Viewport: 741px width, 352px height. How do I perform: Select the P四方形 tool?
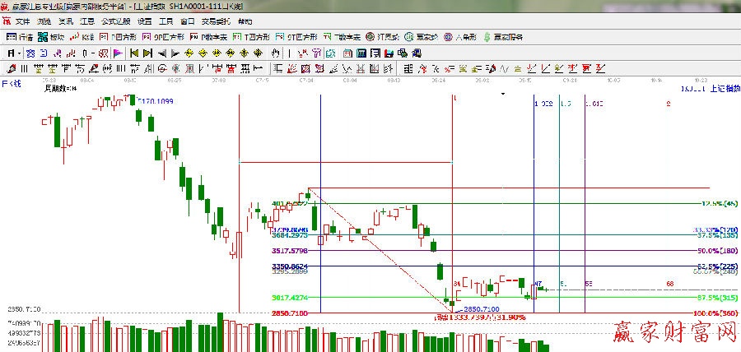pyautogui.click(x=114, y=37)
